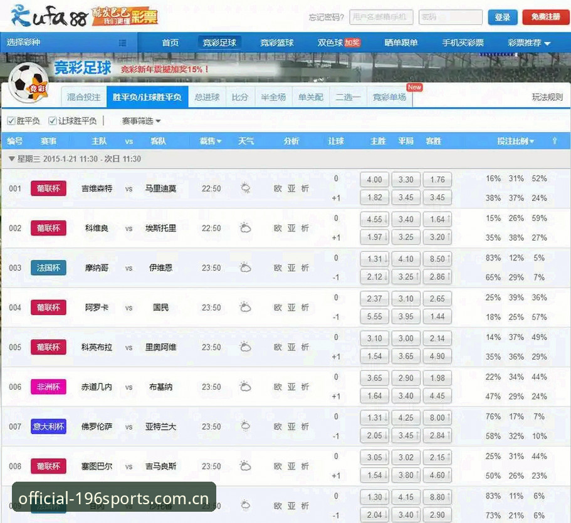Image resolution: width=571 pixels, height=523 pixels.
Task: Click the username input field
Action: point(381,17)
